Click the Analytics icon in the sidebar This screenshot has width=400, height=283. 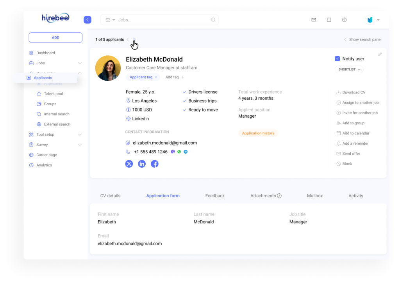32,165
